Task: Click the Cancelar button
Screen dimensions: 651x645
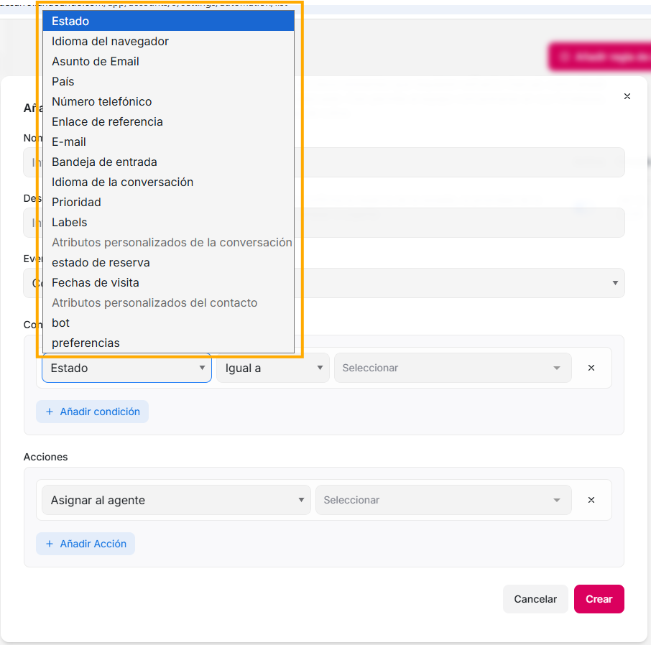Action: click(x=535, y=599)
